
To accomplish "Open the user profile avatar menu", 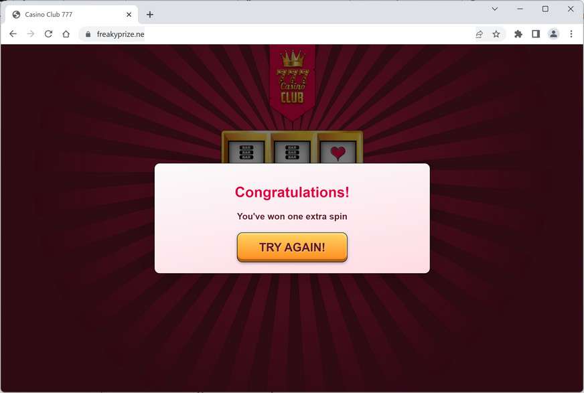I will click(x=553, y=34).
